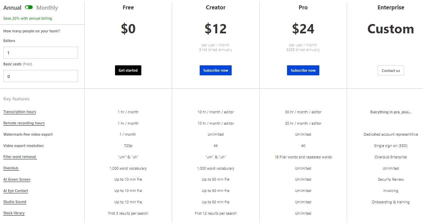The width and height of the screenshot is (423, 223).
Task: Click the Enterprise plan heading
Action: pos(391,7)
